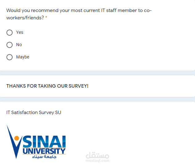The width and height of the screenshot is (195, 166).
Task: Click the red required asterisk
Action: (x=46, y=18)
